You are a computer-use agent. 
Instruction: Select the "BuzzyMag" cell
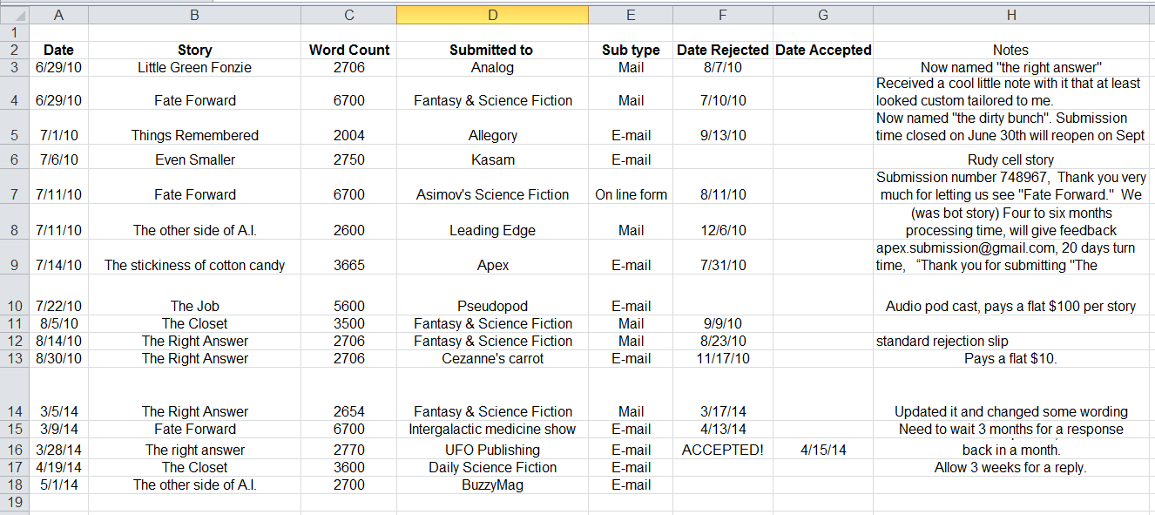492,485
